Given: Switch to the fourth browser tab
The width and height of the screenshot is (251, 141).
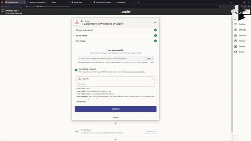Looking at the screenshot, I should click(x=81, y=2).
